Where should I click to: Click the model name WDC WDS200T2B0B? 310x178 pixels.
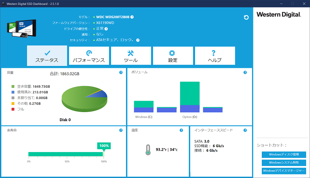pos(113,17)
